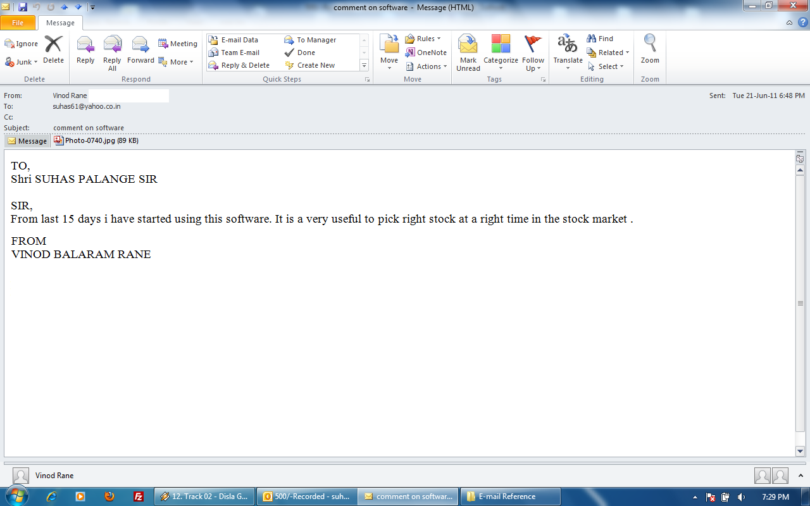The image size is (810, 506).
Task: Show the Message body tab
Action: tap(27, 141)
